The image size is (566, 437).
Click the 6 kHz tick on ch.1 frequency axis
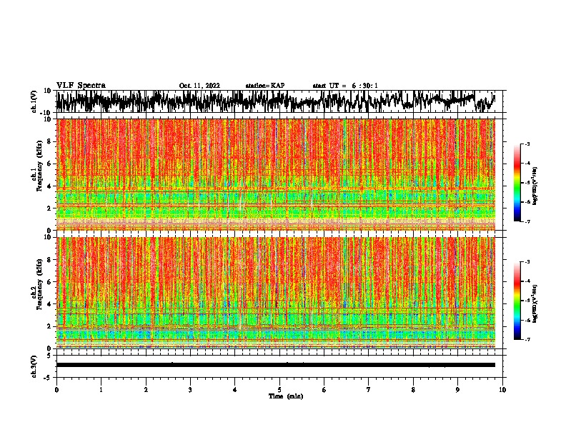(x=49, y=164)
